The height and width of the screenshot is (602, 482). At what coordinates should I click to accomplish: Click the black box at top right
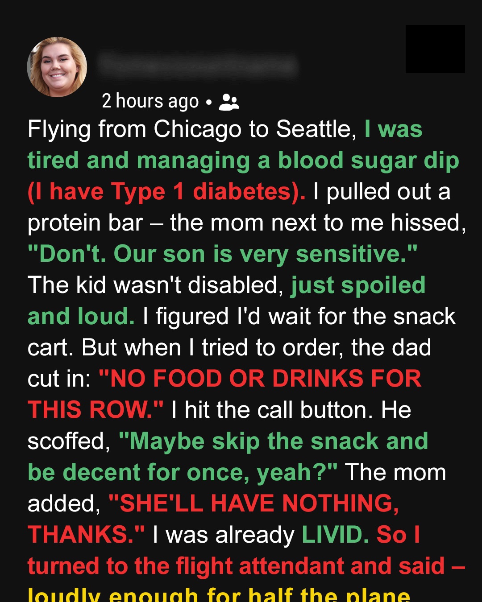point(435,49)
